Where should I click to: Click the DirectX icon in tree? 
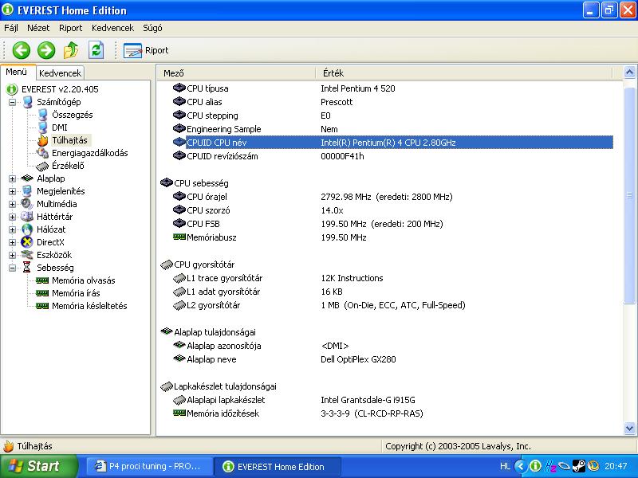[27, 242]
